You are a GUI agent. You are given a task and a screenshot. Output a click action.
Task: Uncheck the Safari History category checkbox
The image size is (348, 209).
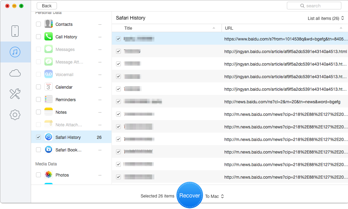[38, 137]
